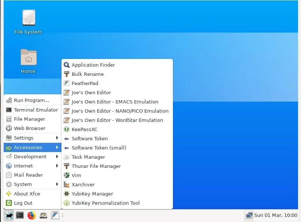Select Run Program... from the menu
Image resolution: width=301 pixels, height=222 pixels.
(x=32, y=101)
